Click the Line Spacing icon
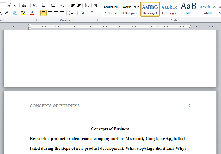Screen dimensions: 221x154 point(71,13)
